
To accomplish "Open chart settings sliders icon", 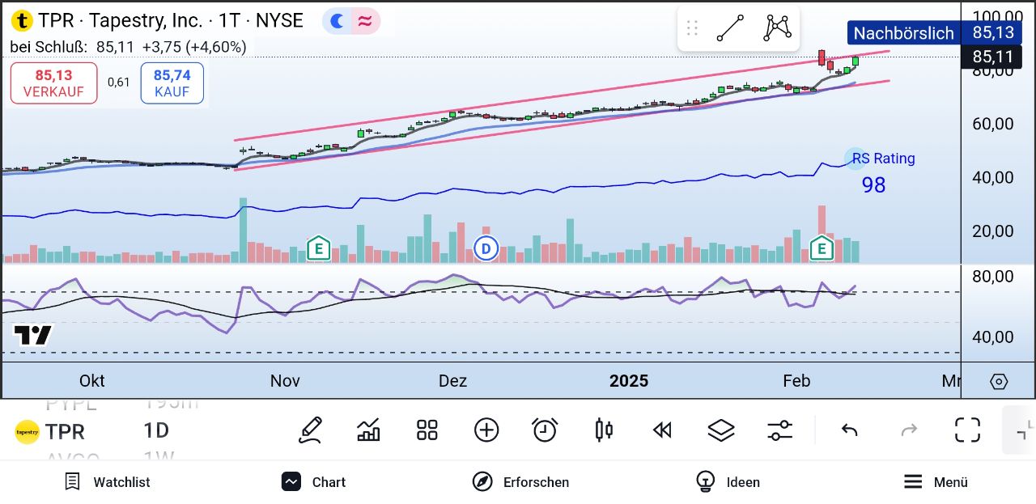I will click(x=780, y=430).
